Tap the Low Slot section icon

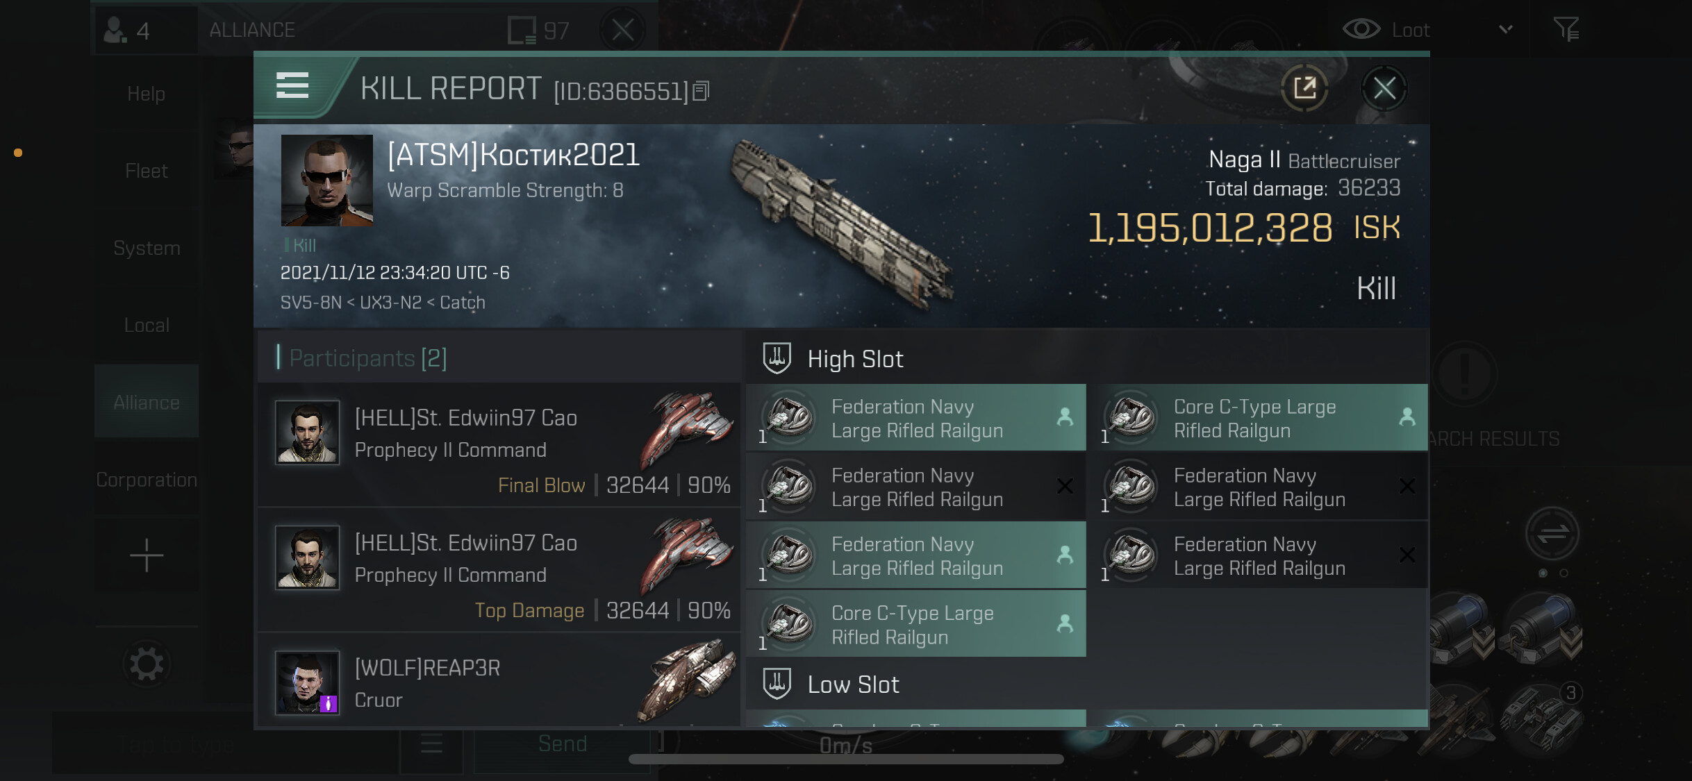pyautogui.click(x=777, y=684)
